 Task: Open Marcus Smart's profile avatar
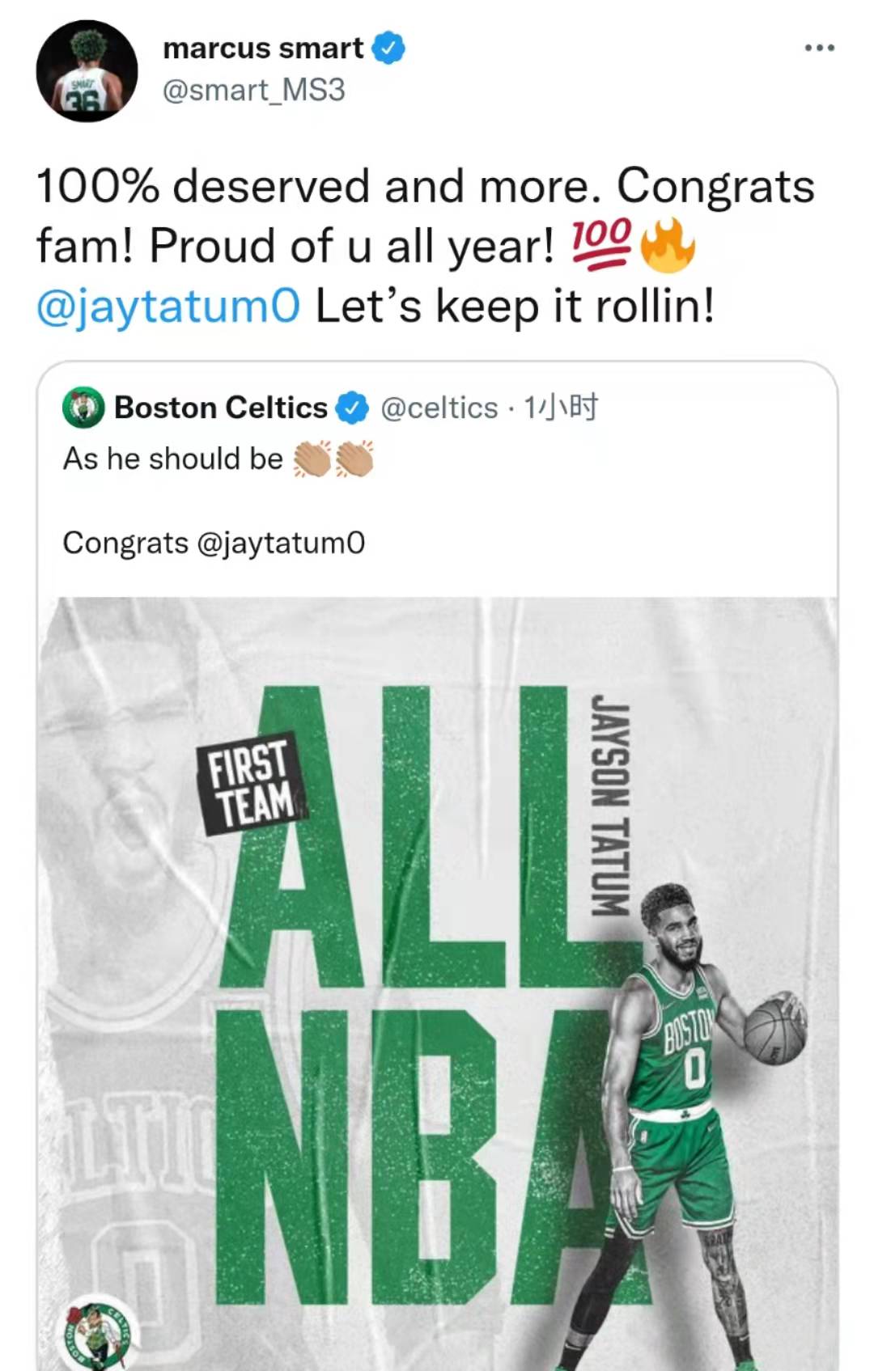87,71
